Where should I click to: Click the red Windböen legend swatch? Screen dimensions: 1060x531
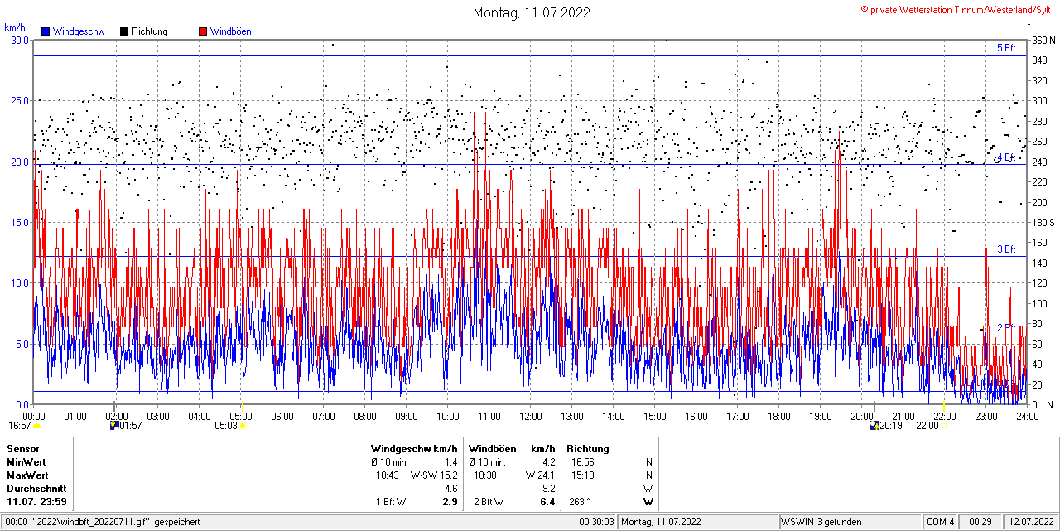coord(203,31)
